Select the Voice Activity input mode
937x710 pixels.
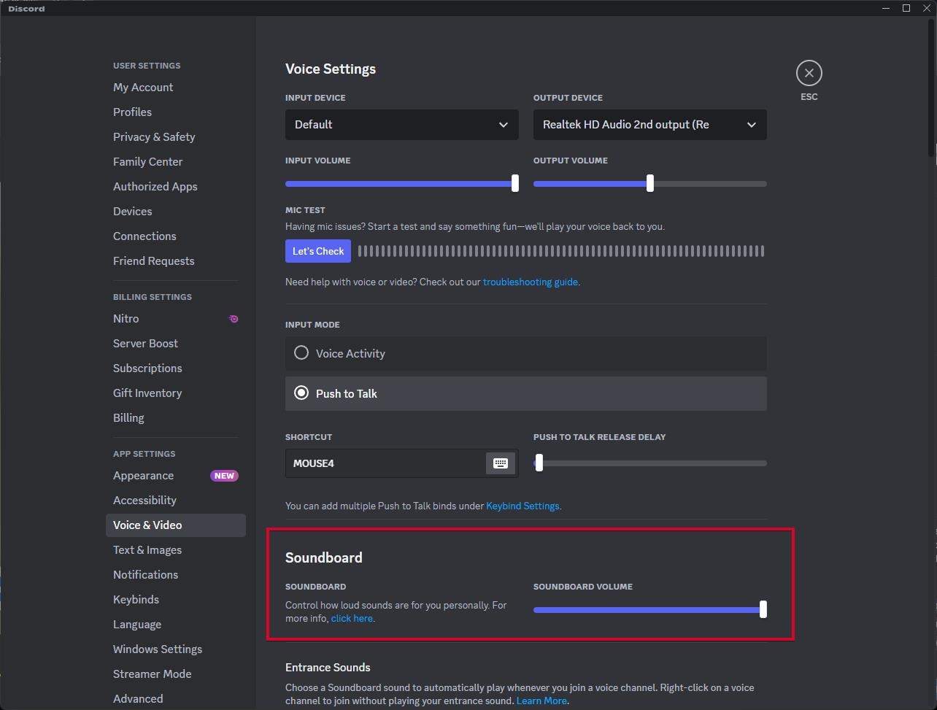(x=526, y=353)
